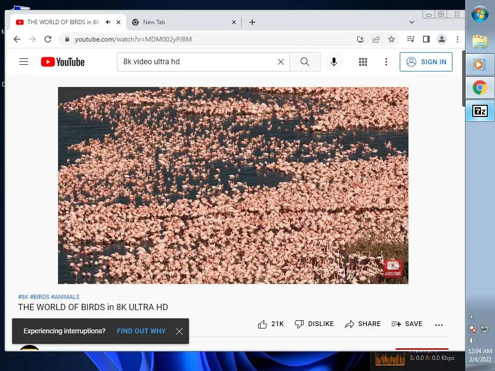Open the YouTube apps grid

(x=363, y=62)
